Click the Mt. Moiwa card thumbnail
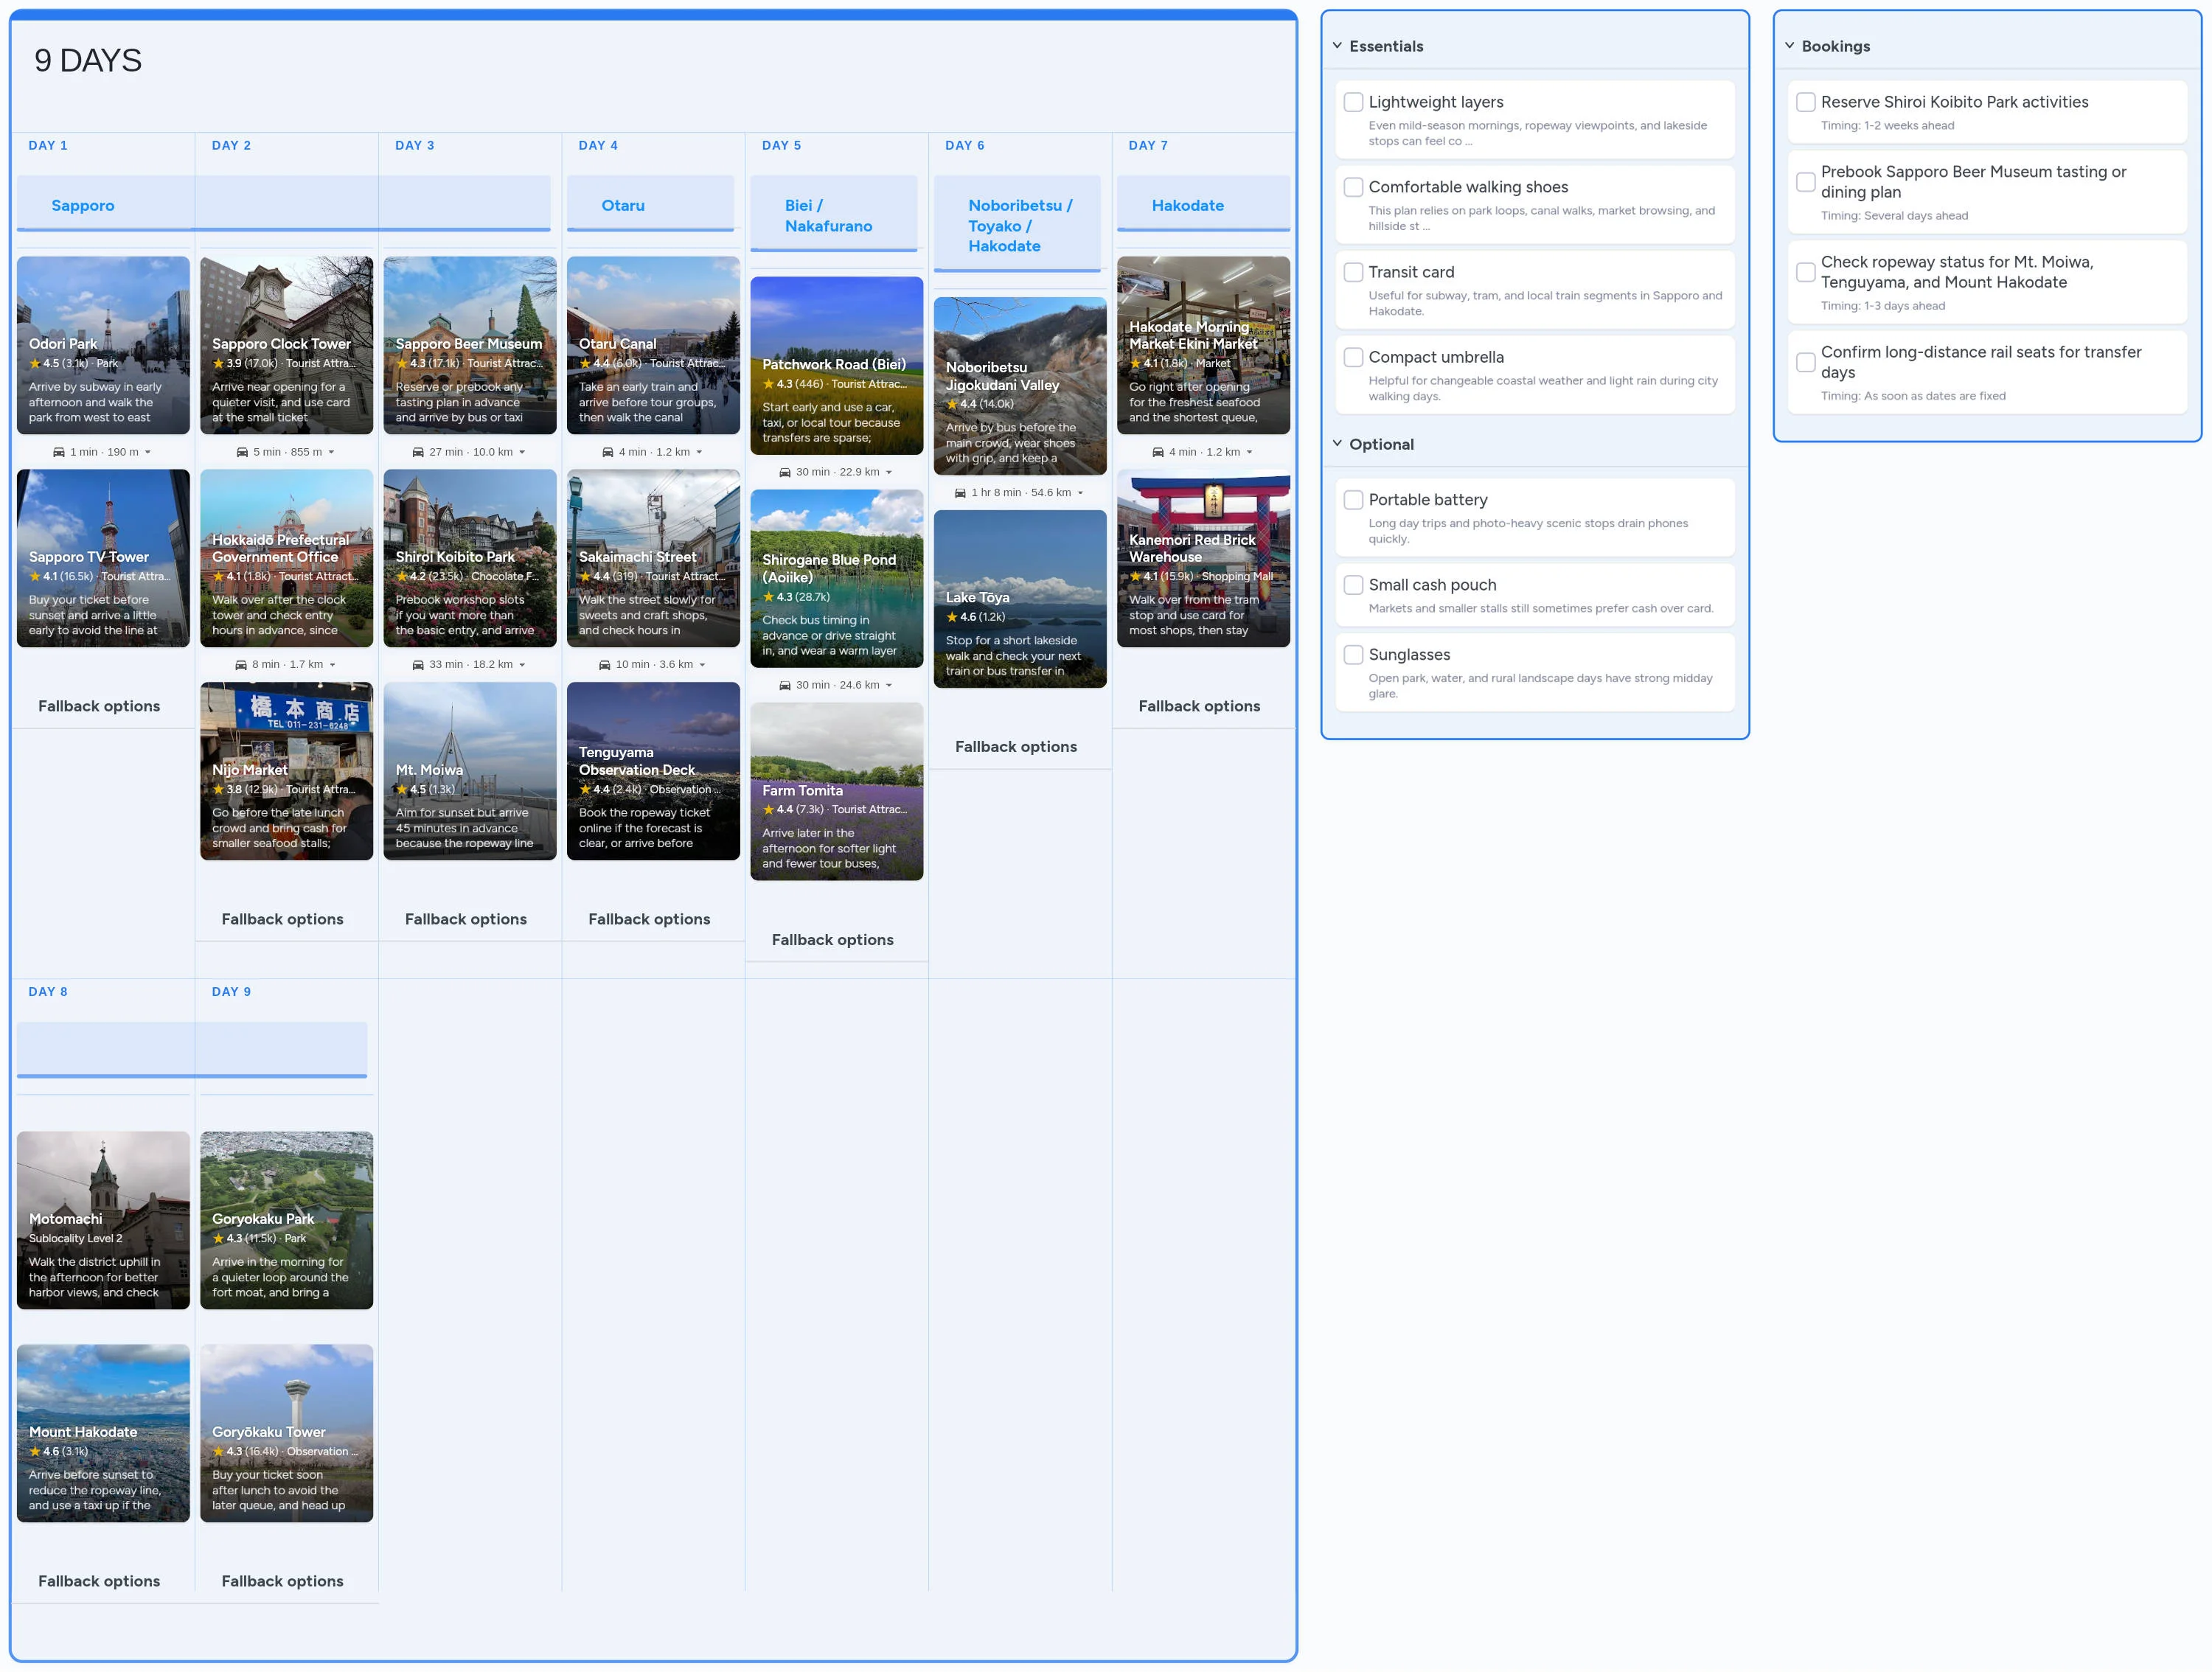 pyautogui.click(x=470, y=770)
